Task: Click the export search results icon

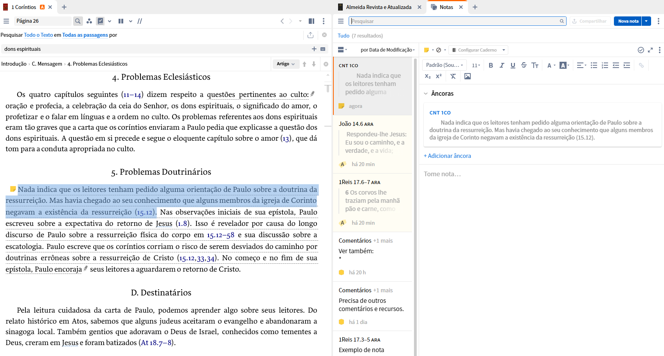Action: click(x=311, y=35)
